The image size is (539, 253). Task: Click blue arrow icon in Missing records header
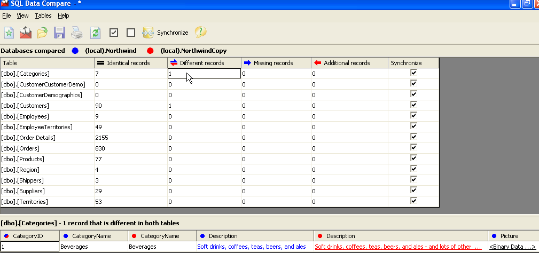point(247,63)
